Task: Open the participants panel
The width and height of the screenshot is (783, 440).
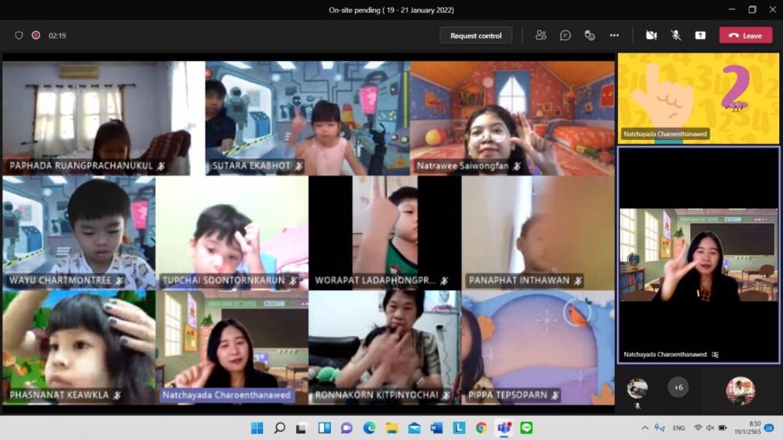Action: click(541, 35)
